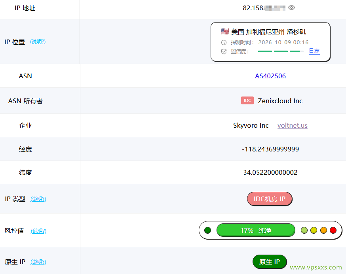Click the yellow risk level dot
This screenshot has width=346, height=274.
coord(314,231)
